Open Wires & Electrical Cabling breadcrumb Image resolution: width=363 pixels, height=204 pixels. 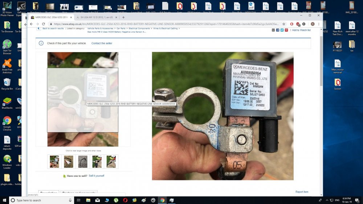tap(165, 28)
